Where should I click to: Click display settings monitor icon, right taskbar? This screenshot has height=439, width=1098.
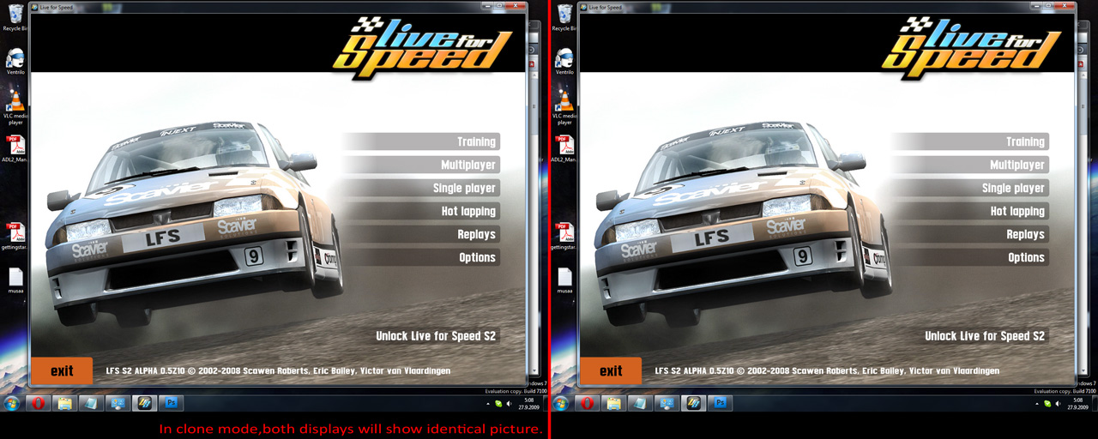coord(666,402)
